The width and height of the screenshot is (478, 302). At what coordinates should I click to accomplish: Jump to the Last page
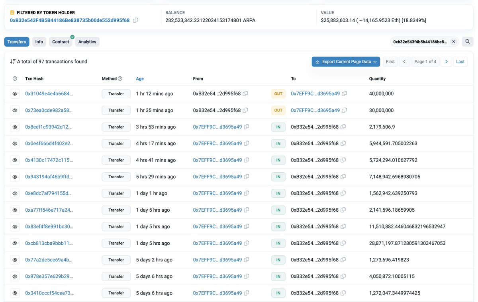[x=460, y=62]
